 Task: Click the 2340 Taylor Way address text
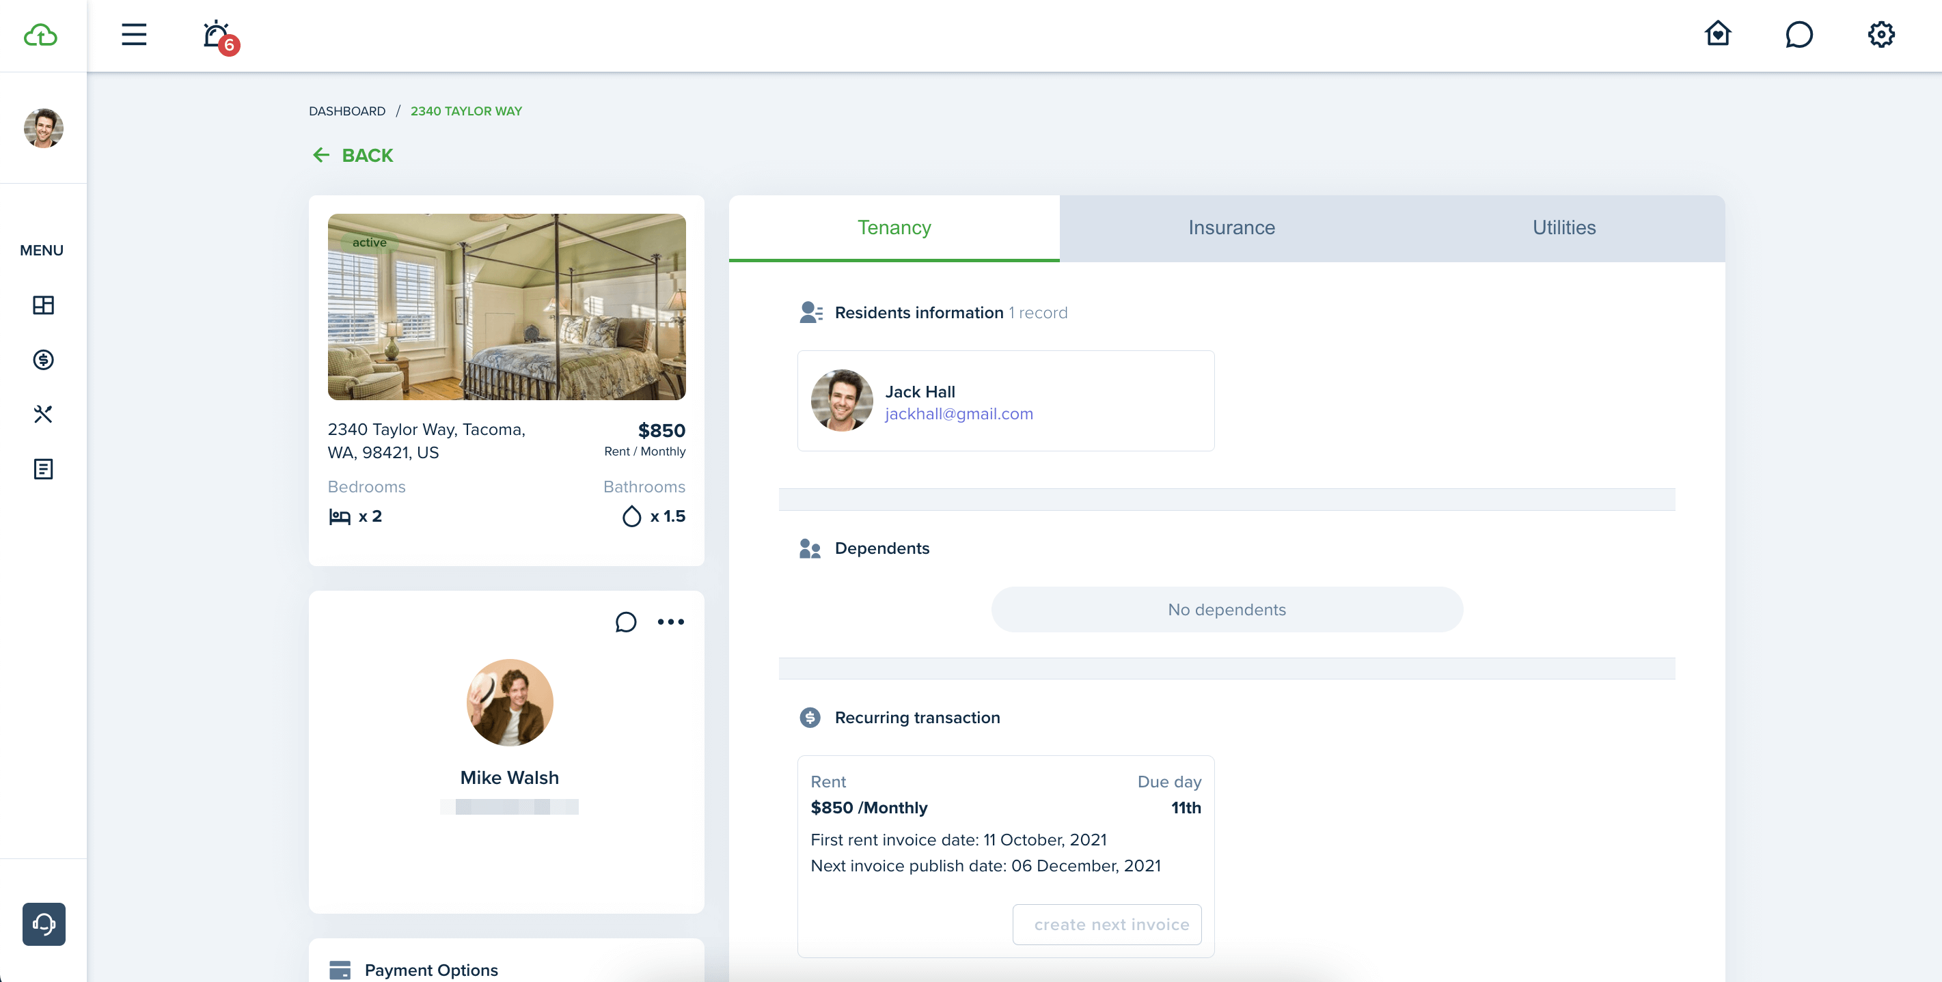coord(426,441)
